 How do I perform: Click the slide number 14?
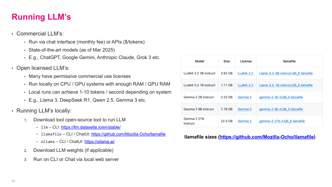pyautogui.click(x=13, y=181)
